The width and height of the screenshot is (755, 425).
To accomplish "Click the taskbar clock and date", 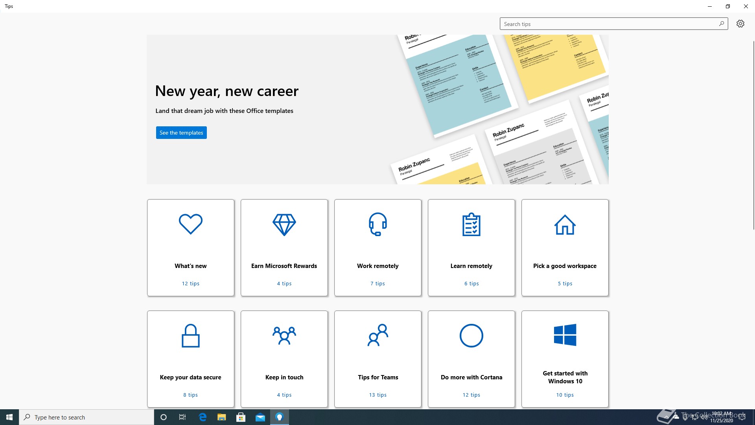I will point(722,417).
